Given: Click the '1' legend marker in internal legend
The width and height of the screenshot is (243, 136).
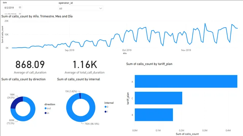Looking at the screenshot, I should (106, 112).
